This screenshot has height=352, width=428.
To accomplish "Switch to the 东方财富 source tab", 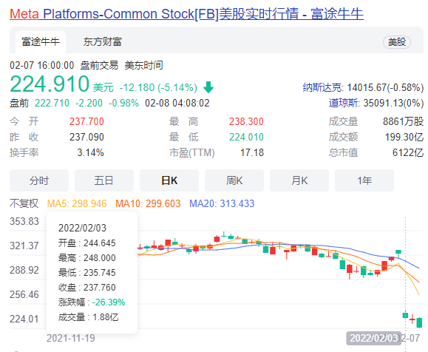I will click(x=102, y=41).
